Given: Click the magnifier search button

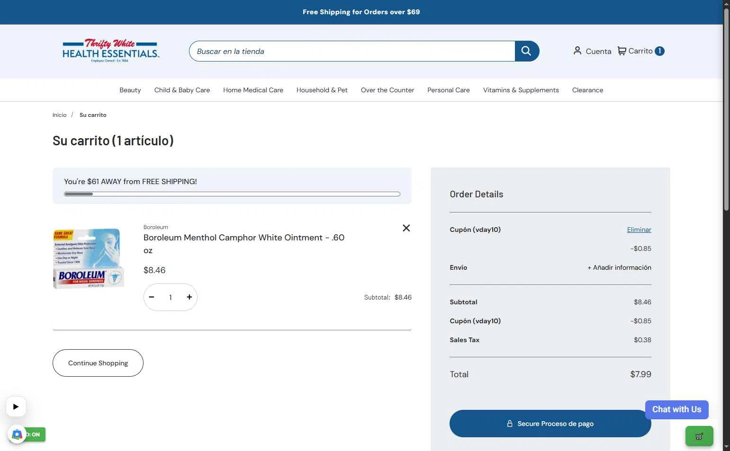Looking at the screenshot, I should pos(526,51).
